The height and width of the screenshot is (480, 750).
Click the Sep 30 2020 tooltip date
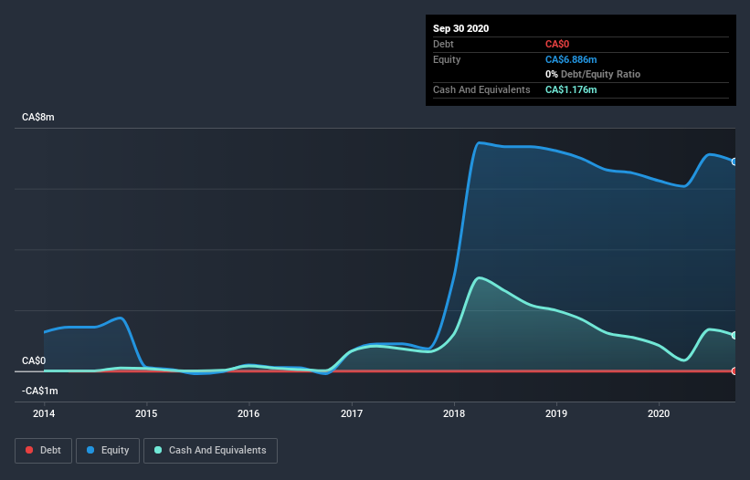[x=461, y=28]
